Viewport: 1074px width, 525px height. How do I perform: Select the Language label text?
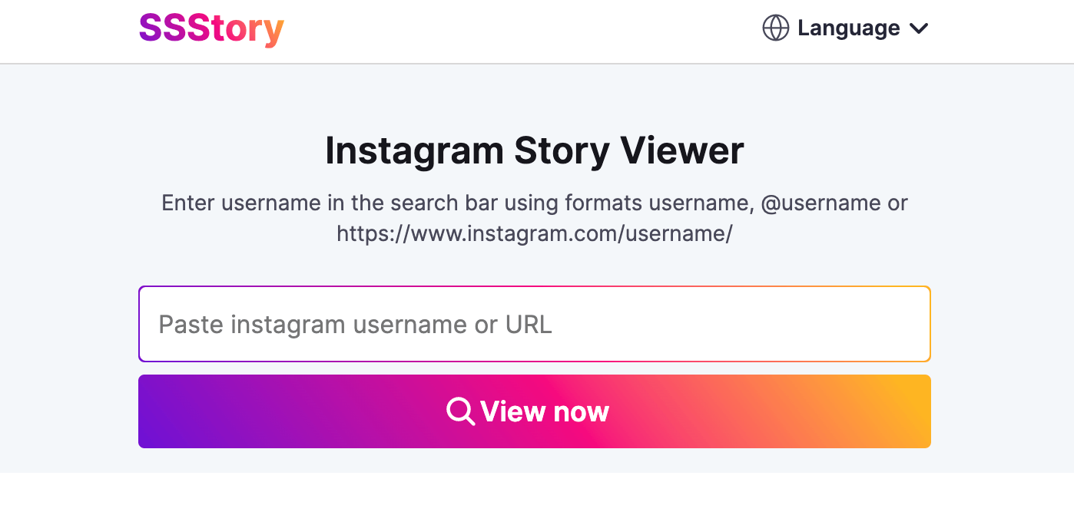tap(849, 28)
